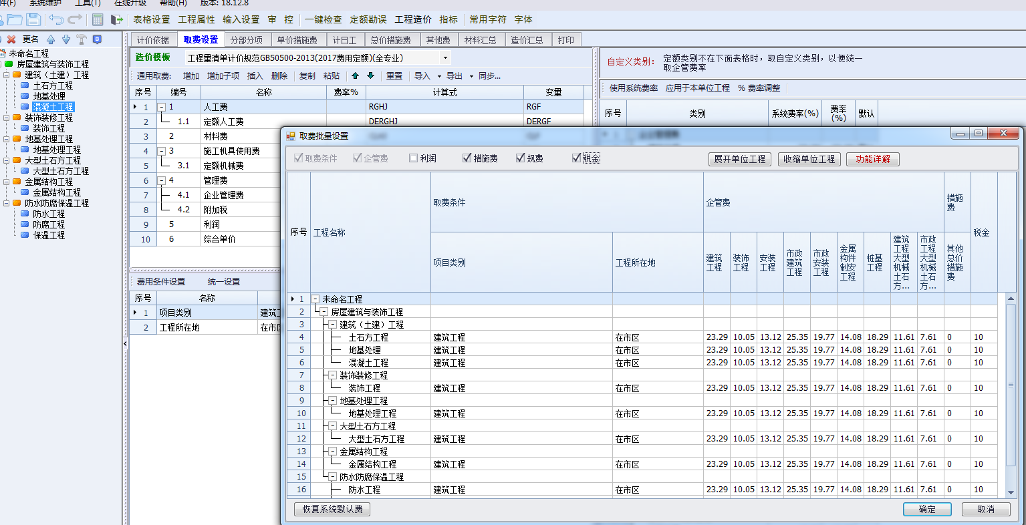
Task: Uncheck the 措施费 checkbox
Action: click(x=467, y=158)
